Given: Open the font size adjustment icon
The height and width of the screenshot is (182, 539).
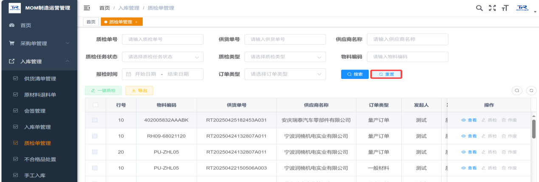Looking at the screenshot, I should [505, 8].
